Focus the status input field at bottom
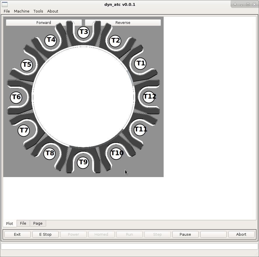 click(x=129, y=246)
